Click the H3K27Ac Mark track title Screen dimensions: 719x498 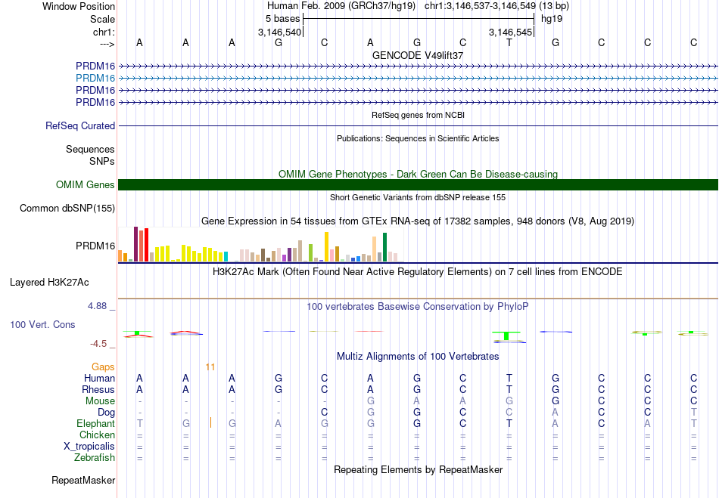pyautogui.click(x=418, y=272)
